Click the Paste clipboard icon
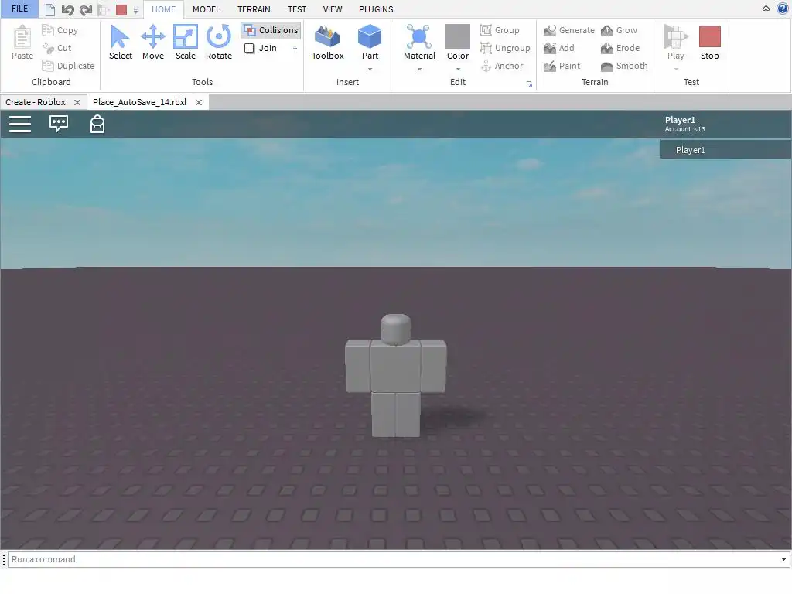 point(22,43)
